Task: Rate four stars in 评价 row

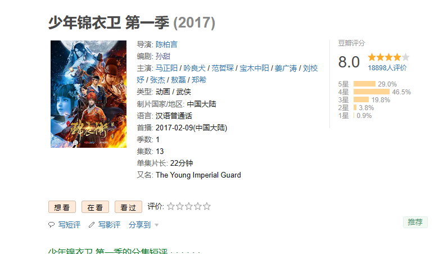Action: point(198,206)
